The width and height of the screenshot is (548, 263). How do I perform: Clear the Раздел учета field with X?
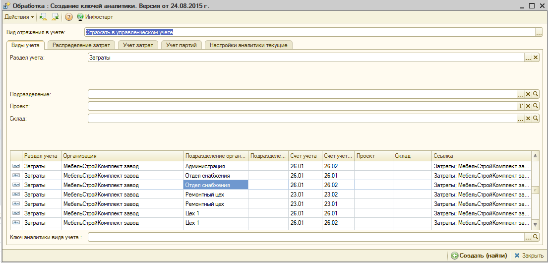tap(536, 58)
